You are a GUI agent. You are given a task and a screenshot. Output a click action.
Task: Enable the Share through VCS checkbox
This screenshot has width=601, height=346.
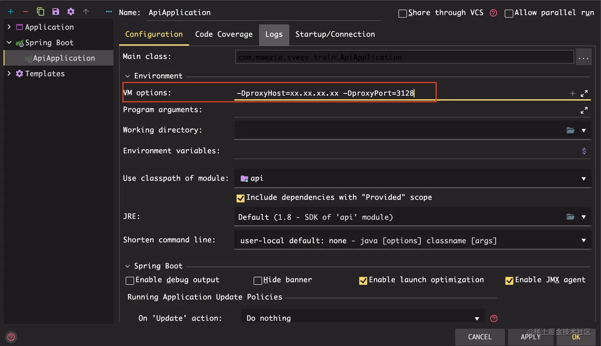(403, 14)
